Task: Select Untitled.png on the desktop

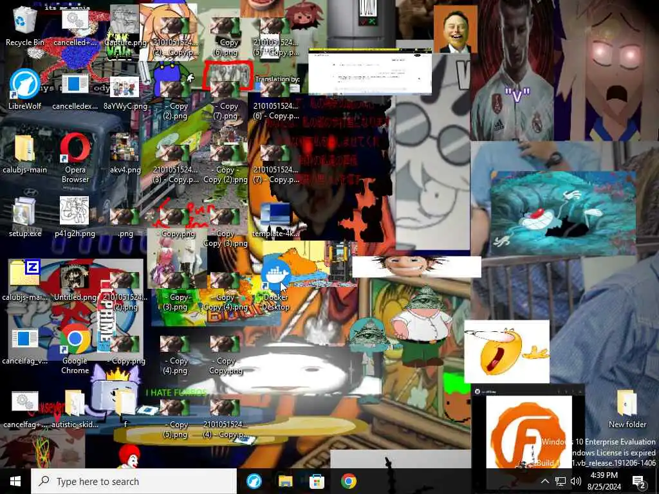Action: (75, 282)
